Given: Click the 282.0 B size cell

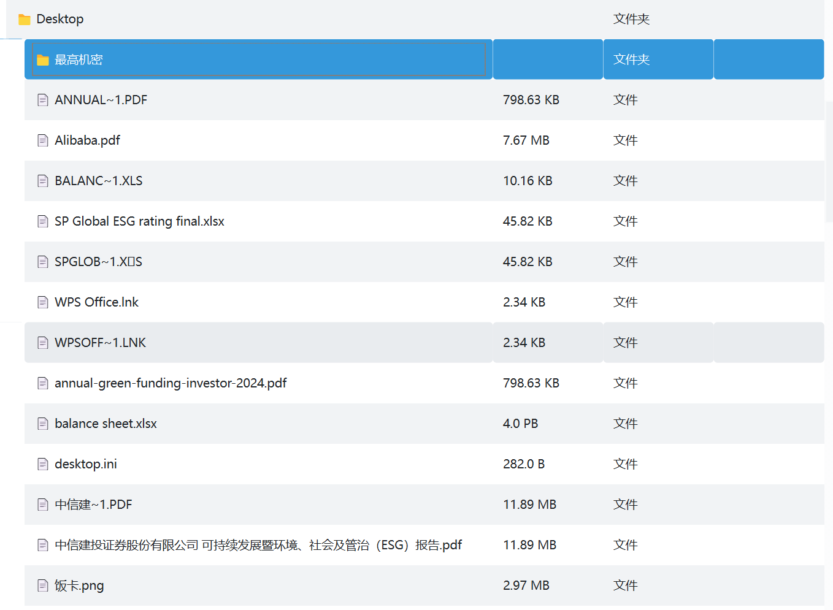Looking at the screenshot, I should click(x=523, y=465).
